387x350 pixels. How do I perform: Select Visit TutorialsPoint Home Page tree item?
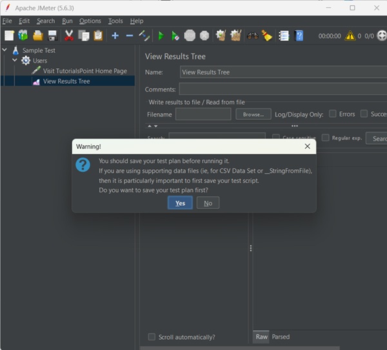click(x=84, y=71)
